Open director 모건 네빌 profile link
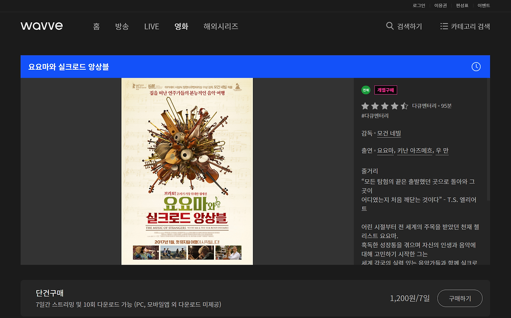 (389, 133)
